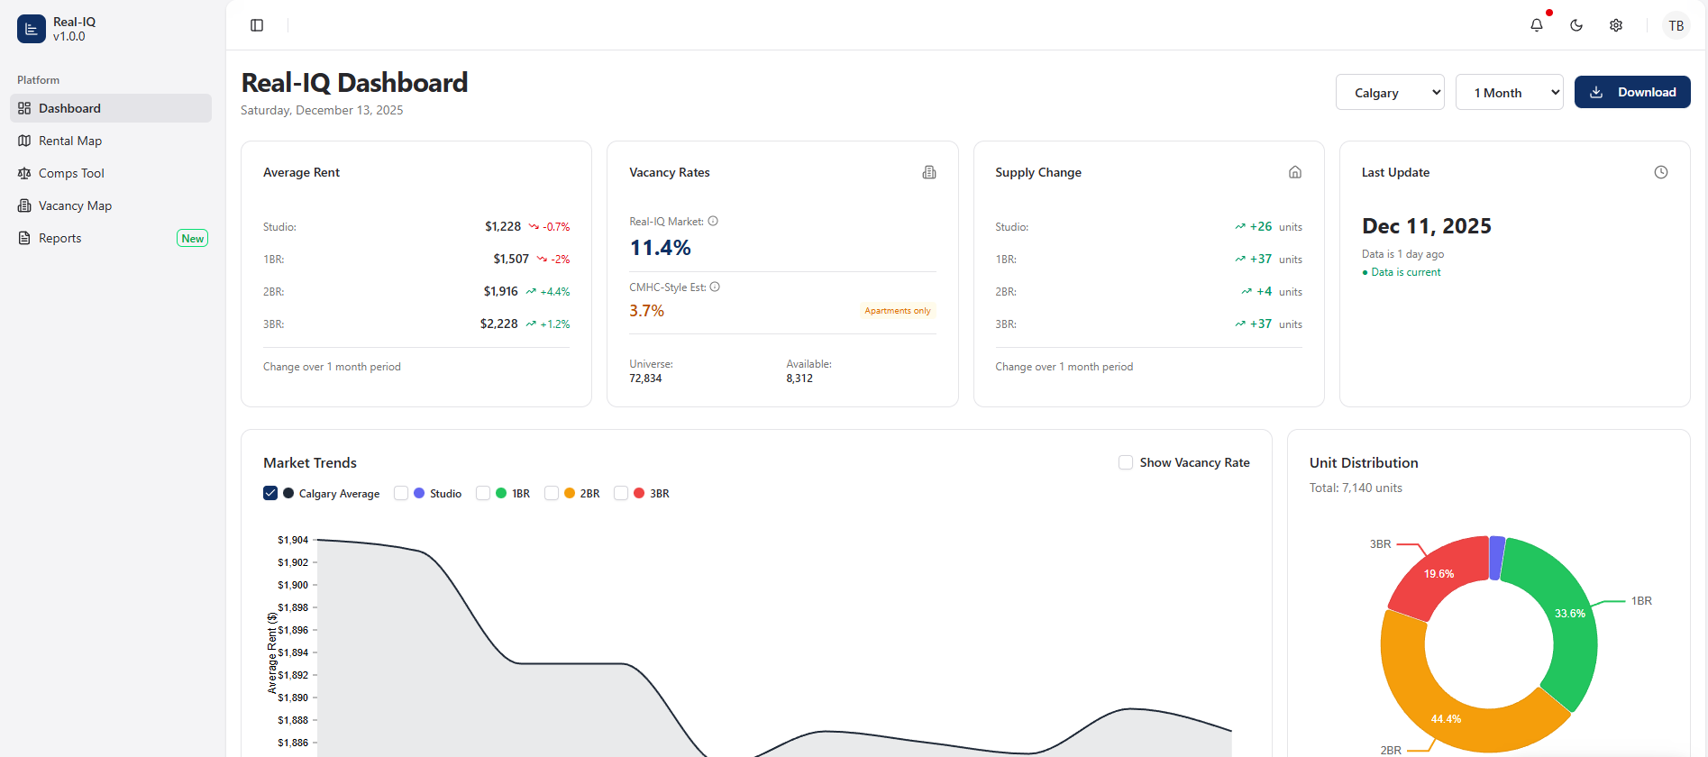Image resolution: width=1708 pixels, height=757 pixels.
Task: Enable the 2BR series checkbox
Action: [552, 493]
